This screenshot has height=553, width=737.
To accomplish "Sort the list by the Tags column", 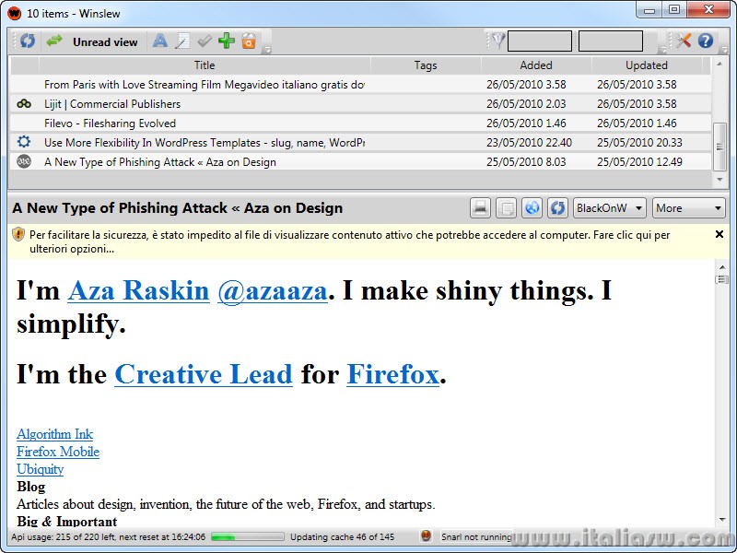I will (x=426, y=65).
